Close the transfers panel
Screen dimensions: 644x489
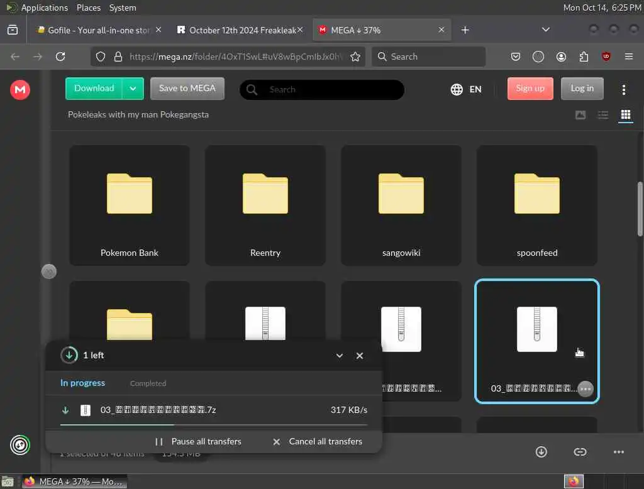(x=359, y=356)
